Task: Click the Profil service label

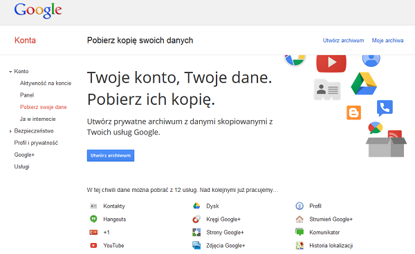Action: click(x=315, y=206)
